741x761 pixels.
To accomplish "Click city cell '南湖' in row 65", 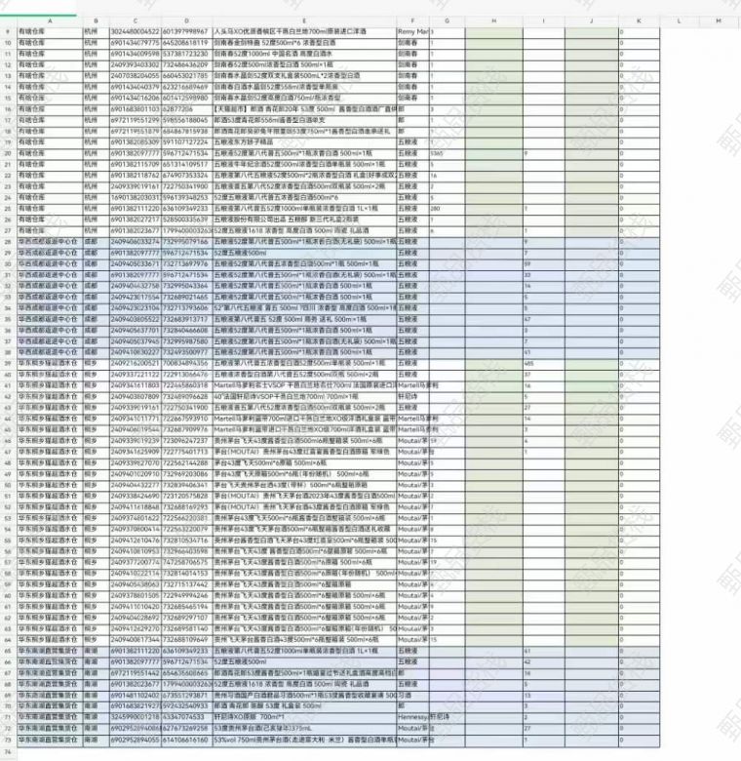I will [x=96, y=651].
